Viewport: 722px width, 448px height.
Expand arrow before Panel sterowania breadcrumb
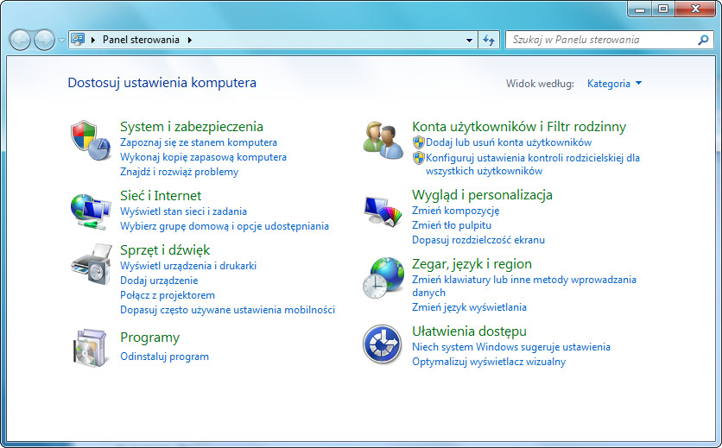[x=93, y=40]
